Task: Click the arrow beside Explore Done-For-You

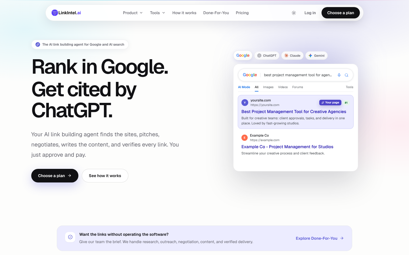Action: pyautogui.click(x=342, y=238)
